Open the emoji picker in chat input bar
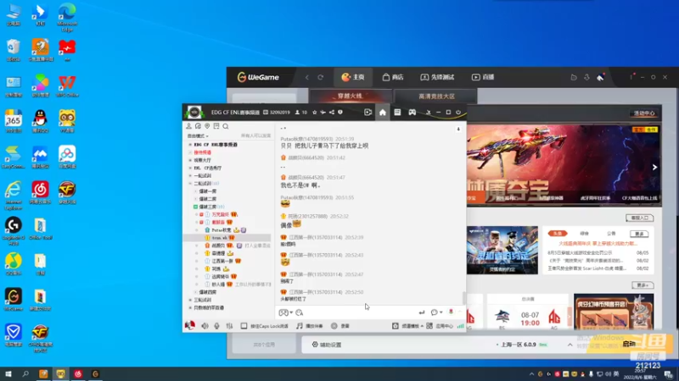Image resolution: width=679 pixels, height=381 pixels. [300, 312]
